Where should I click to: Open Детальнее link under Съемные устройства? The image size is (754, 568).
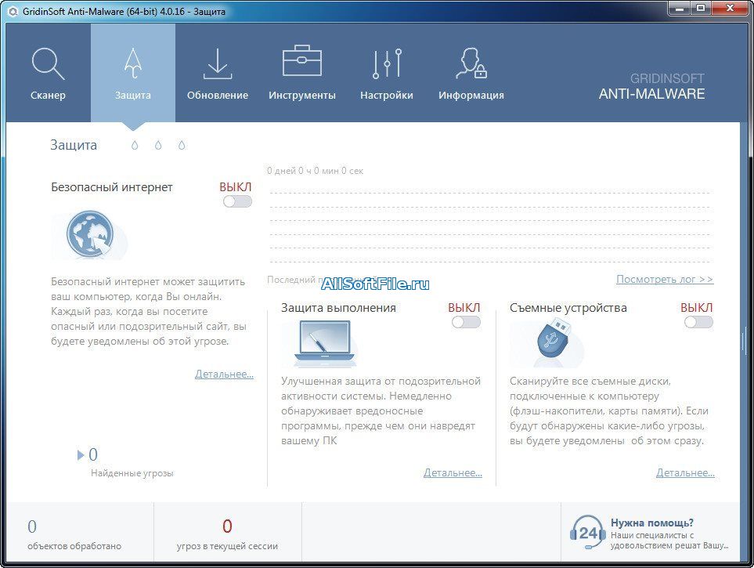(x=685, y=472)
